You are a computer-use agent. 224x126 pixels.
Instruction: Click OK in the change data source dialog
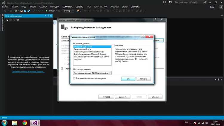coord(128,79)
